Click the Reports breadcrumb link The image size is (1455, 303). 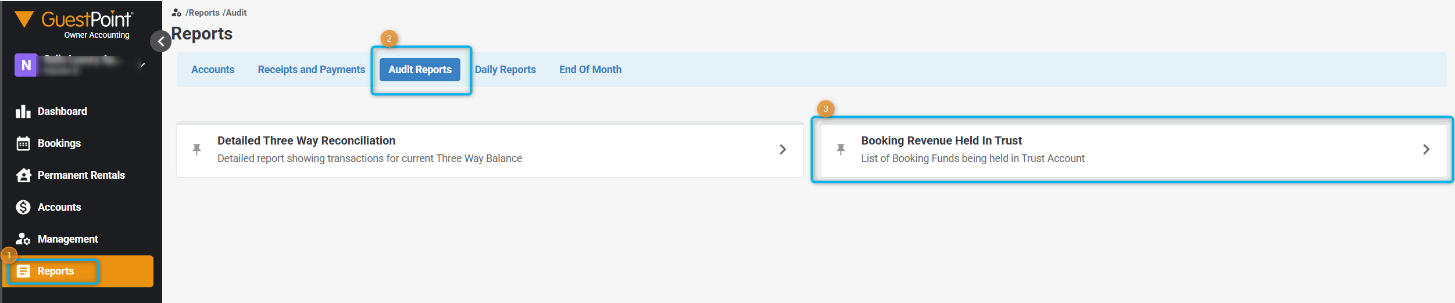202,13
